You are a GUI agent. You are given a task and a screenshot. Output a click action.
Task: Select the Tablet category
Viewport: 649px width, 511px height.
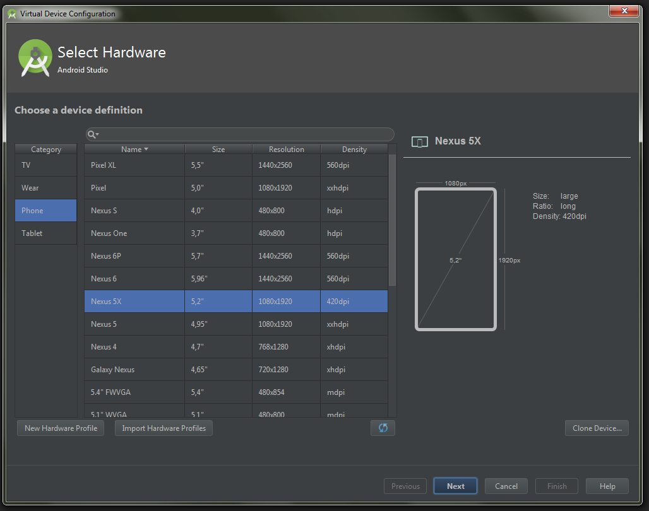tap(46, 233)
